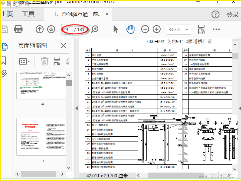Click the thumbnail panel vertical scroll thumb
Screen dimensions: 242x181
click(x=69, y=83)
